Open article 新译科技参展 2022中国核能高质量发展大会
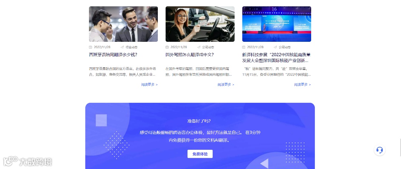Screen dimensions: 401x169 277,58
